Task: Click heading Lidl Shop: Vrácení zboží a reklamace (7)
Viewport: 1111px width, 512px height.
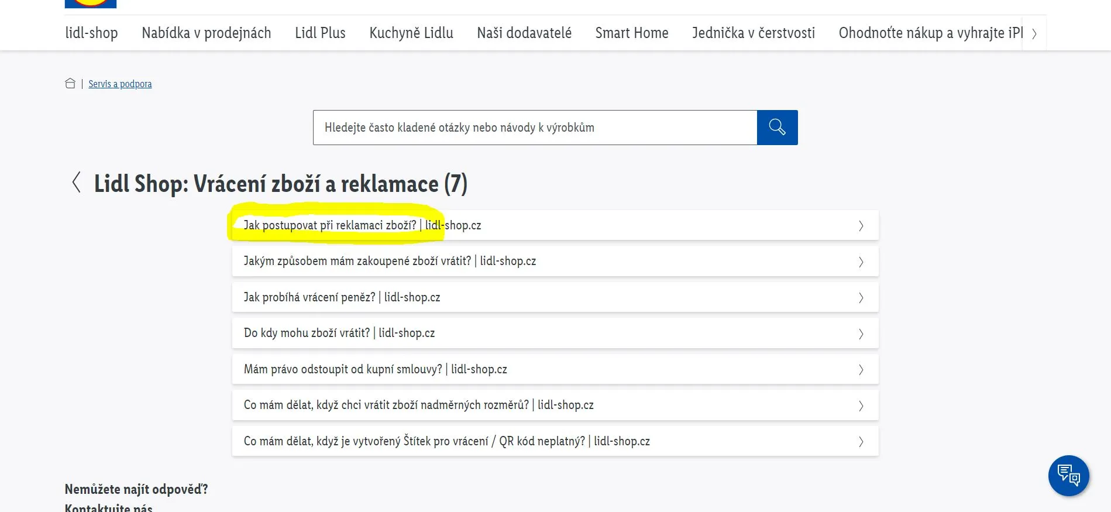Action: coord(281,184)
